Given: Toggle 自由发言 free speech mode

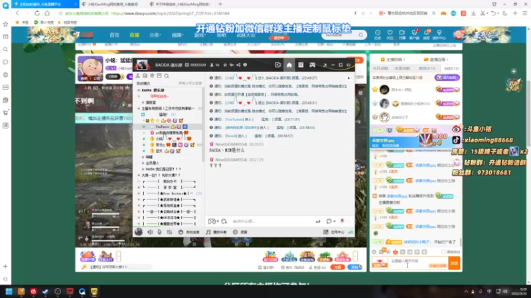Looking at the screenshot, I should (x=189, y=232).
